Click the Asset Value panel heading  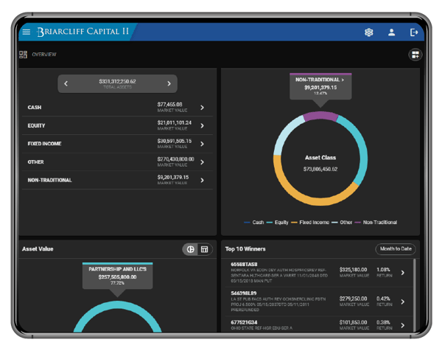click(38, 249)
